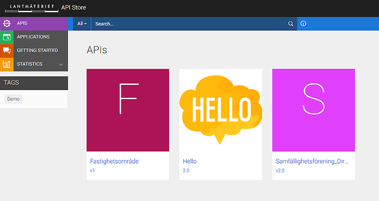Screen dimensions: 379x201
Task: Click the green Applications icon
Action: (7, 37)
